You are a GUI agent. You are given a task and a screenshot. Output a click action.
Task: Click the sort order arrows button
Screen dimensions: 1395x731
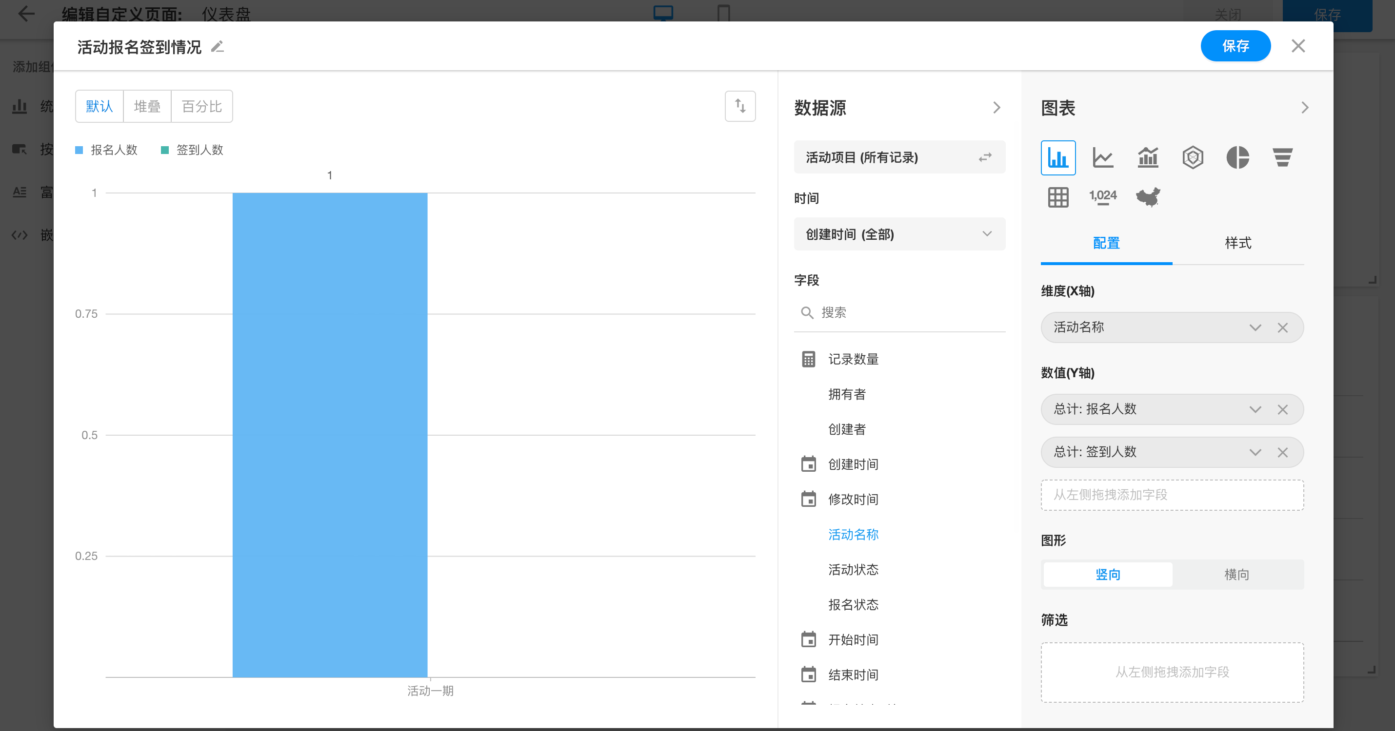[x=740, y=106]
